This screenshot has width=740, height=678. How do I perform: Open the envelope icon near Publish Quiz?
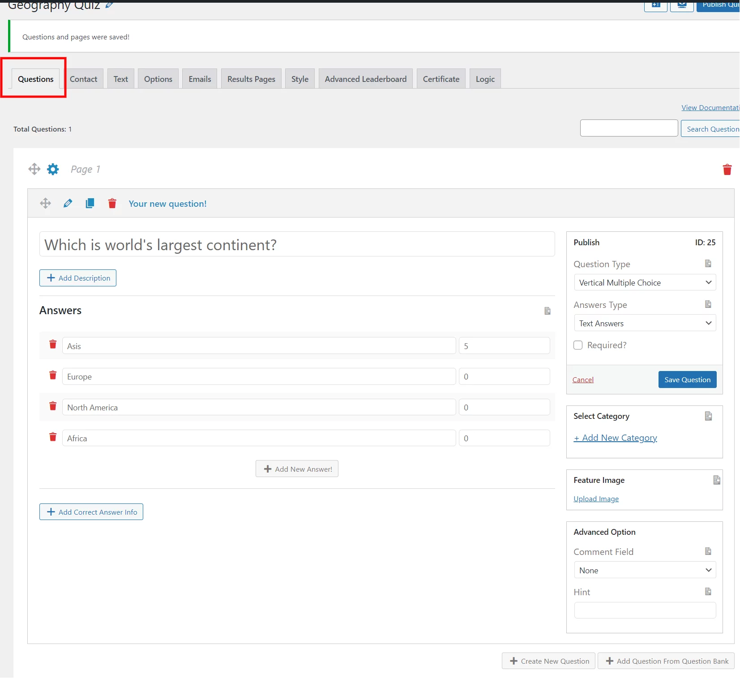click(x=682, y=5)
